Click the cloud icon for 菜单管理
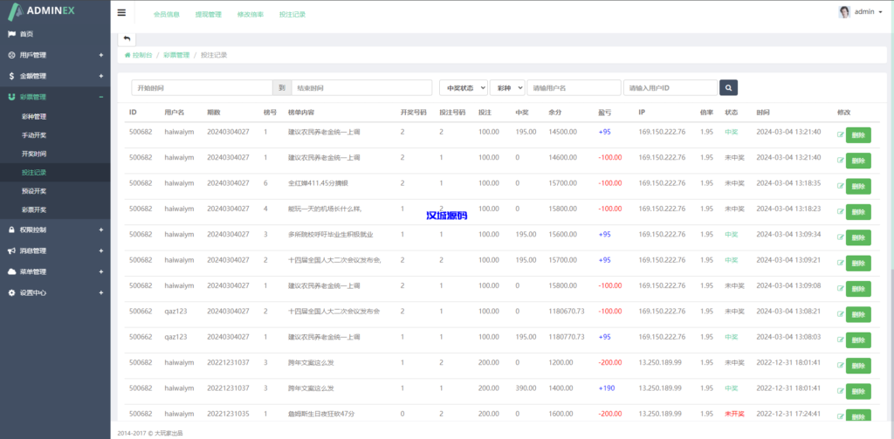The height and width of the screenshot is (439, 894). pyautogui.click(x=12, y=272)
